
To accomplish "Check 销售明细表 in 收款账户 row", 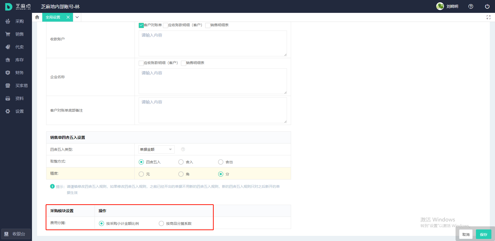I will click(208, 25).
